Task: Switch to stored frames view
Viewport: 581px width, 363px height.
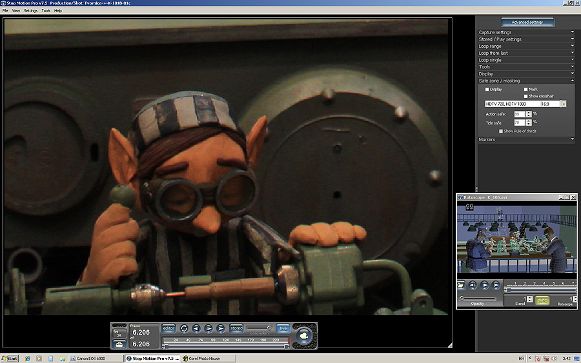Action: coord(236,328)
